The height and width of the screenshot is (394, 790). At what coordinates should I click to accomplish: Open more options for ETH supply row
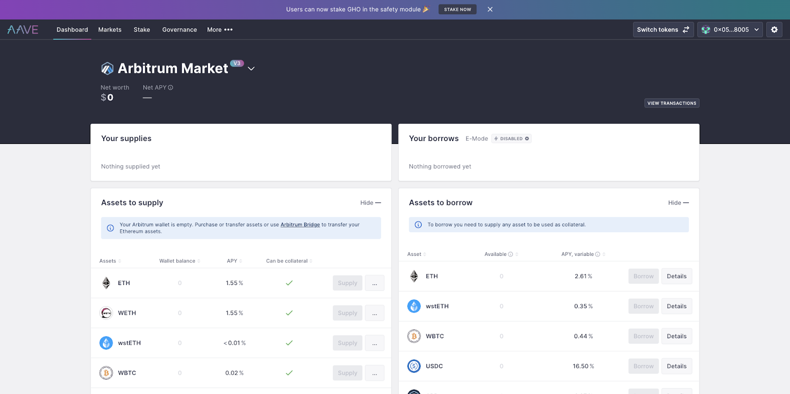374,283
